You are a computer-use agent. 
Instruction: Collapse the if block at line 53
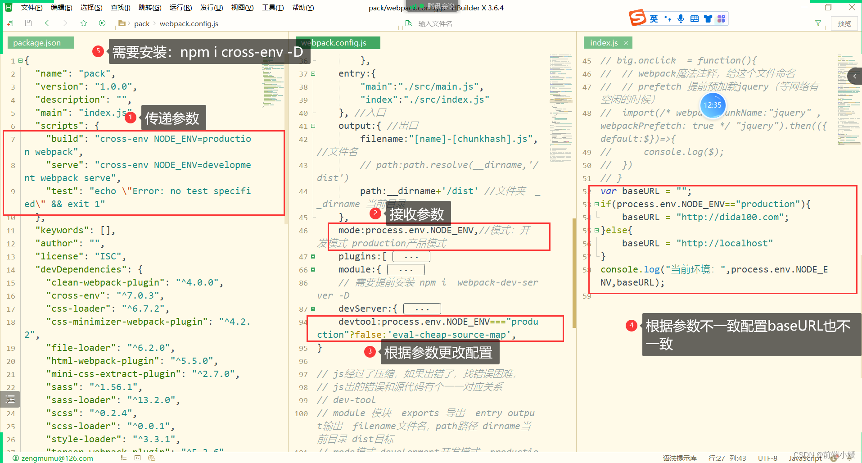596,204
